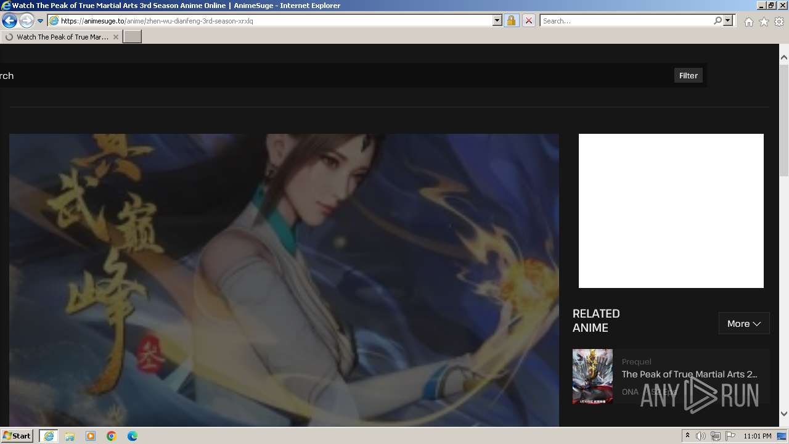Launch Microsoft Edge from taskbar
789x444 pixels.
pos(133,436)
